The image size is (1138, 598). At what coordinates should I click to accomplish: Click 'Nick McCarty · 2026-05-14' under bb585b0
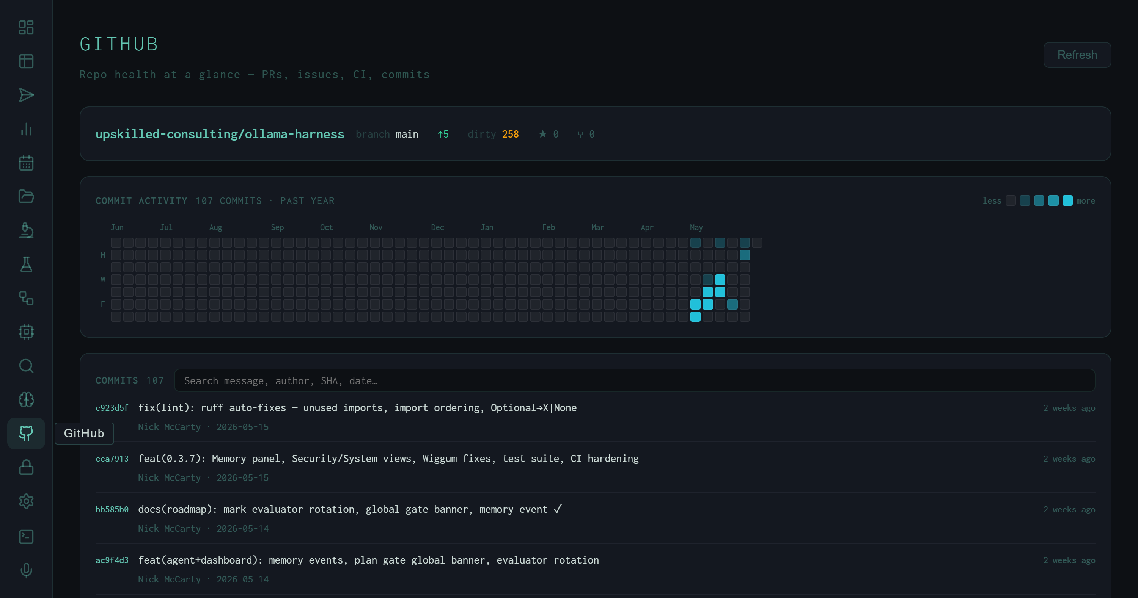(203, 528)
